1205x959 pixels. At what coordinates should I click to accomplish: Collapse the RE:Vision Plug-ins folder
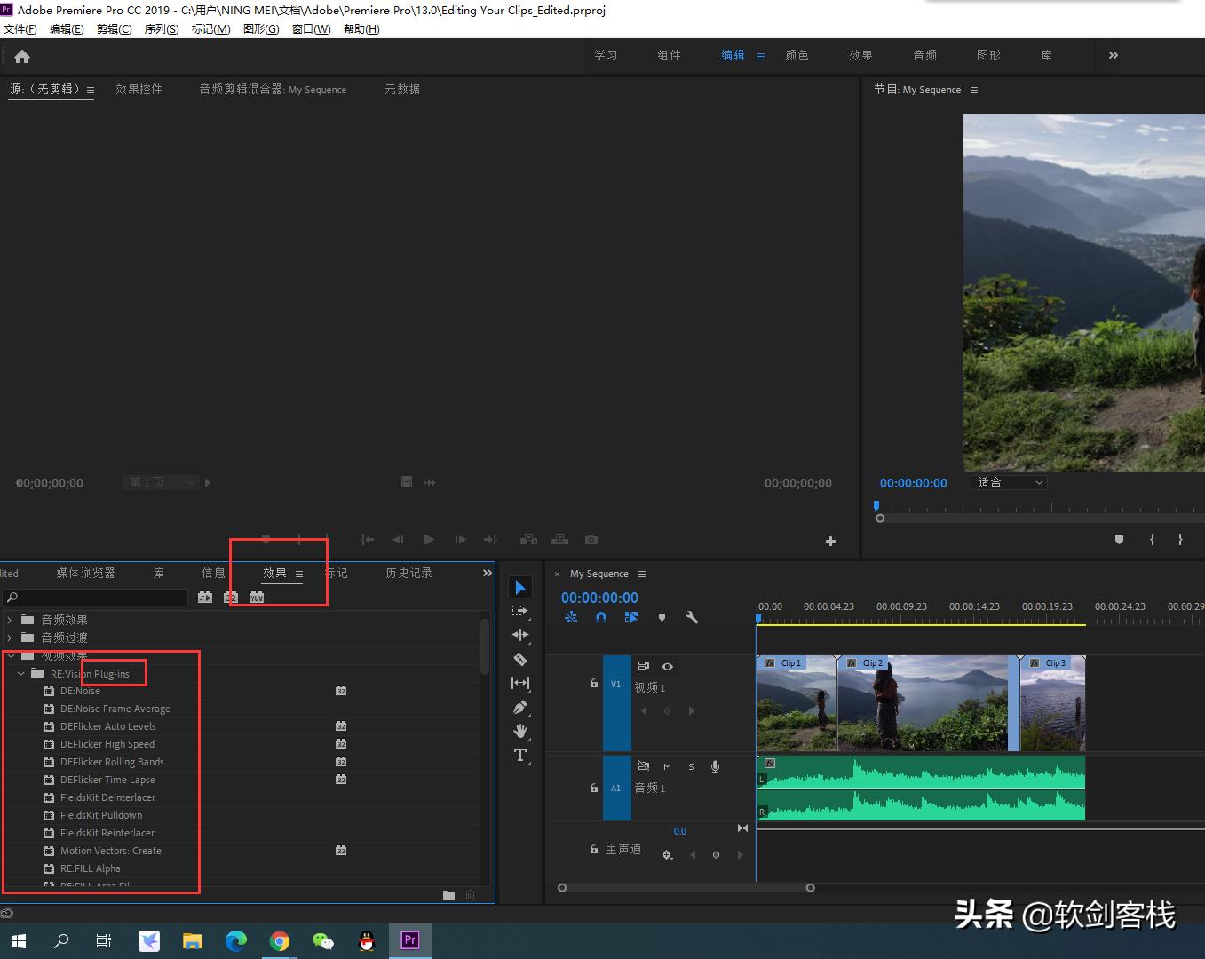pos(21,674)
